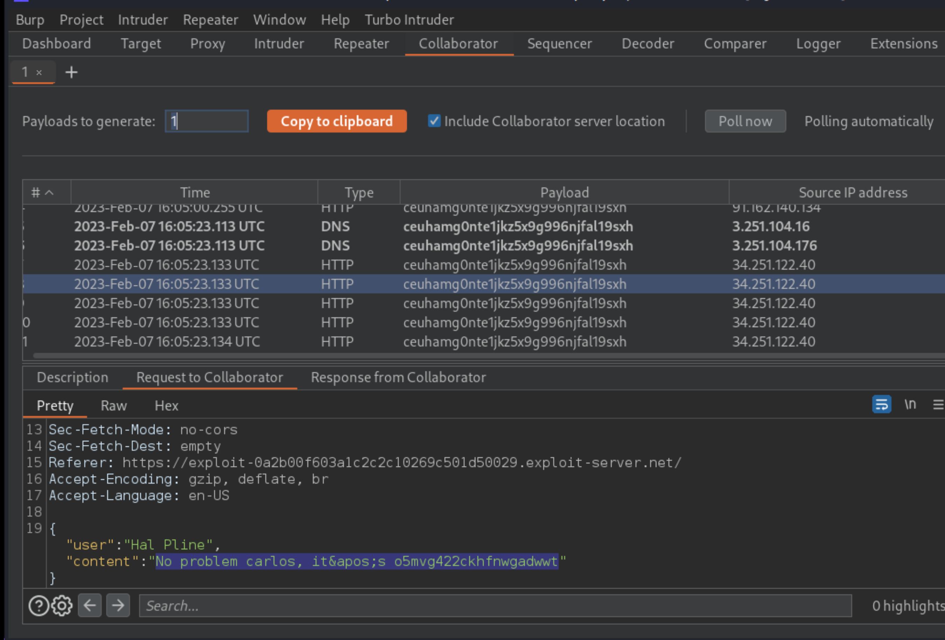Open the Help menu

point(335,20)
